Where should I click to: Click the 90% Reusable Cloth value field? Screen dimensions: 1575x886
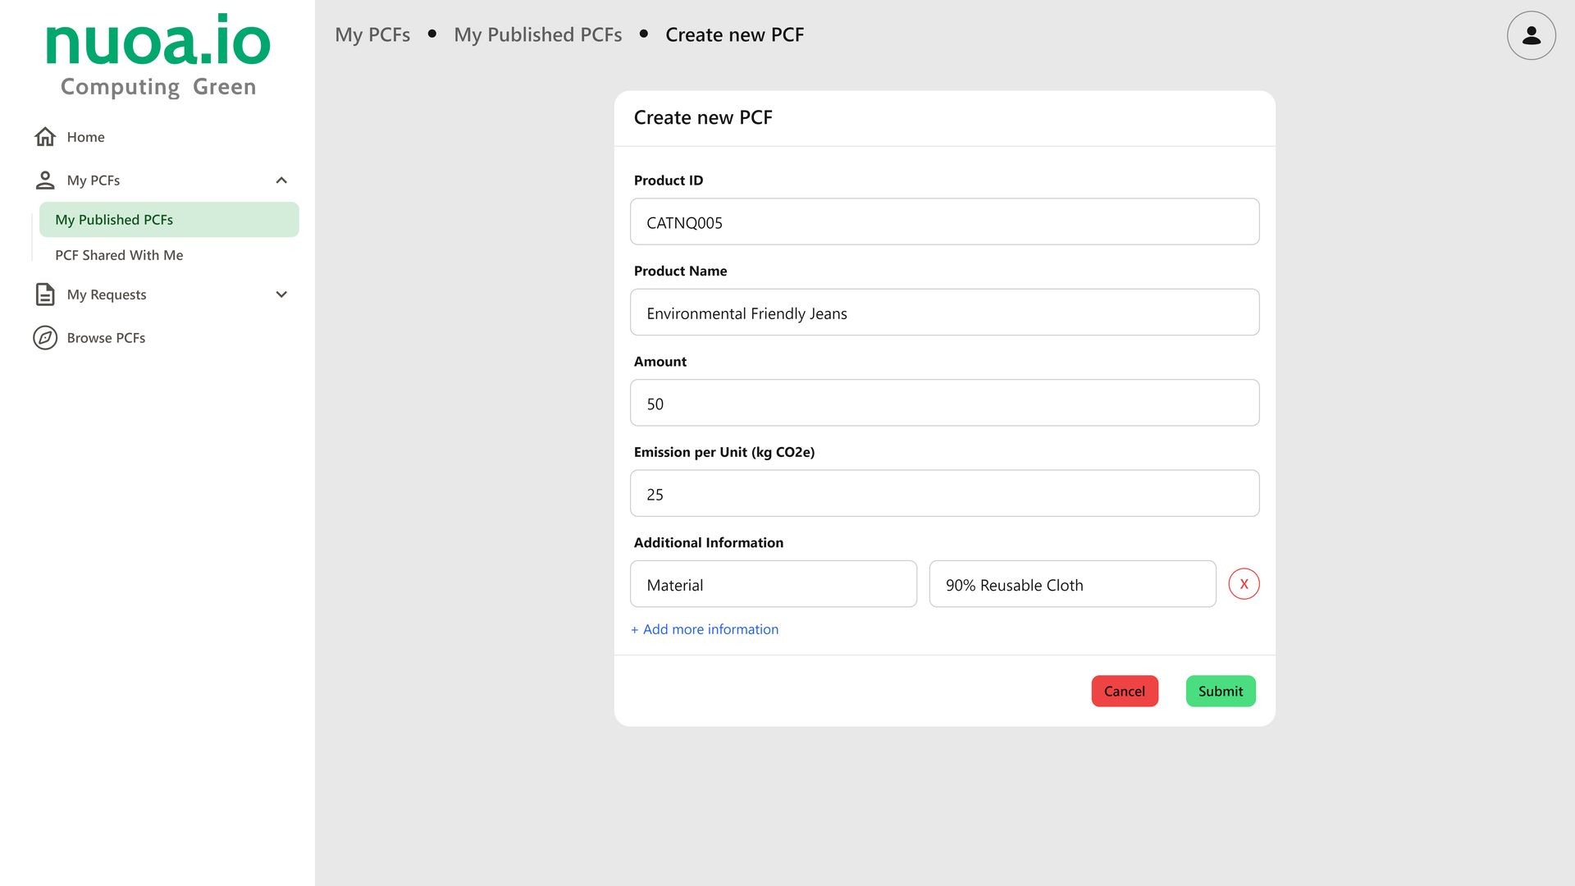tap(1071, 585)
